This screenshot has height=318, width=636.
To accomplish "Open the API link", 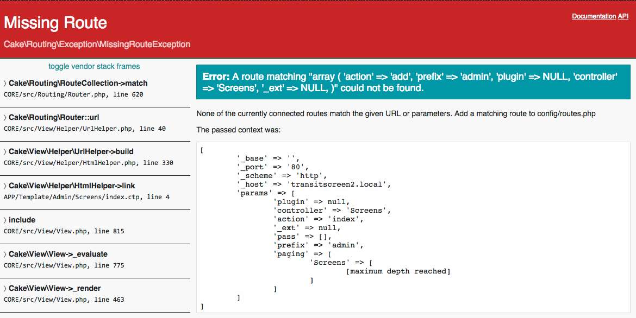I will pos(624,16).
